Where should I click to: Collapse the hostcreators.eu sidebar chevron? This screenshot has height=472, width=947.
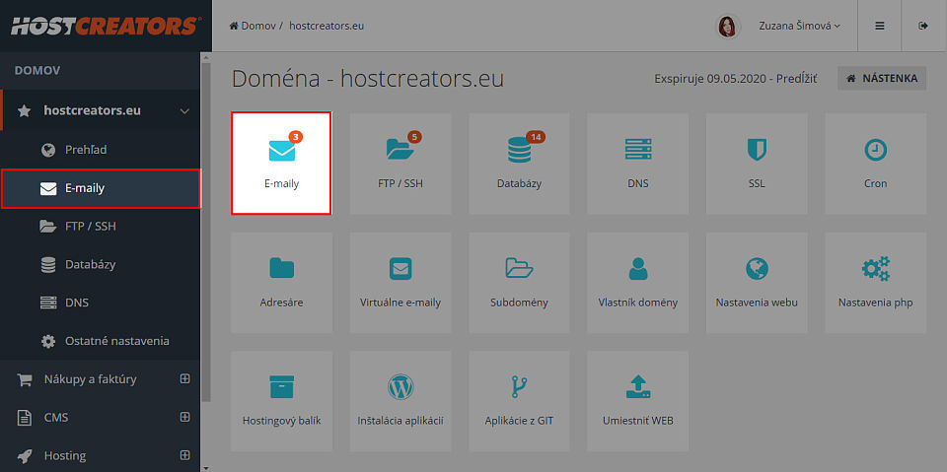(x=184, y=111)
